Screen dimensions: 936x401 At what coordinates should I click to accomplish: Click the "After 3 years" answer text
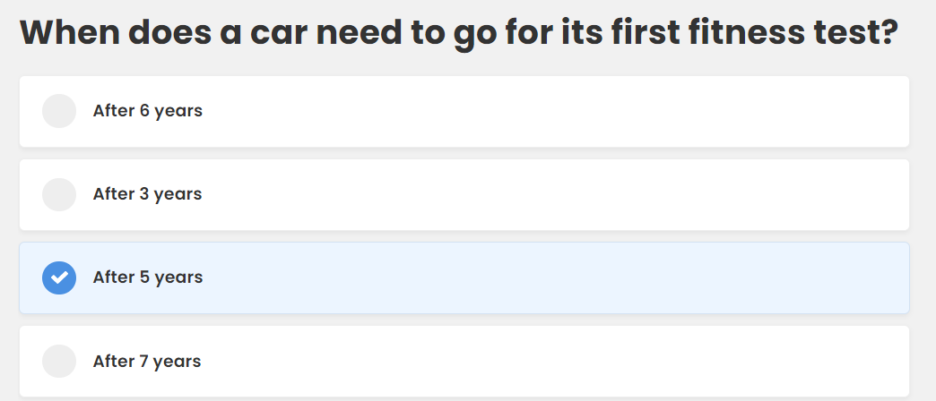[x=147, y=194]
